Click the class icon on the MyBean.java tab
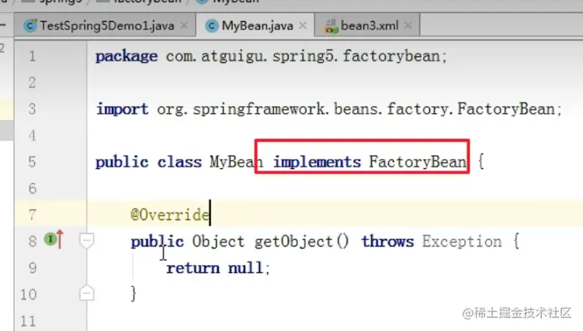The width and height of the screenshot is (583, 331). click(212, 26)
